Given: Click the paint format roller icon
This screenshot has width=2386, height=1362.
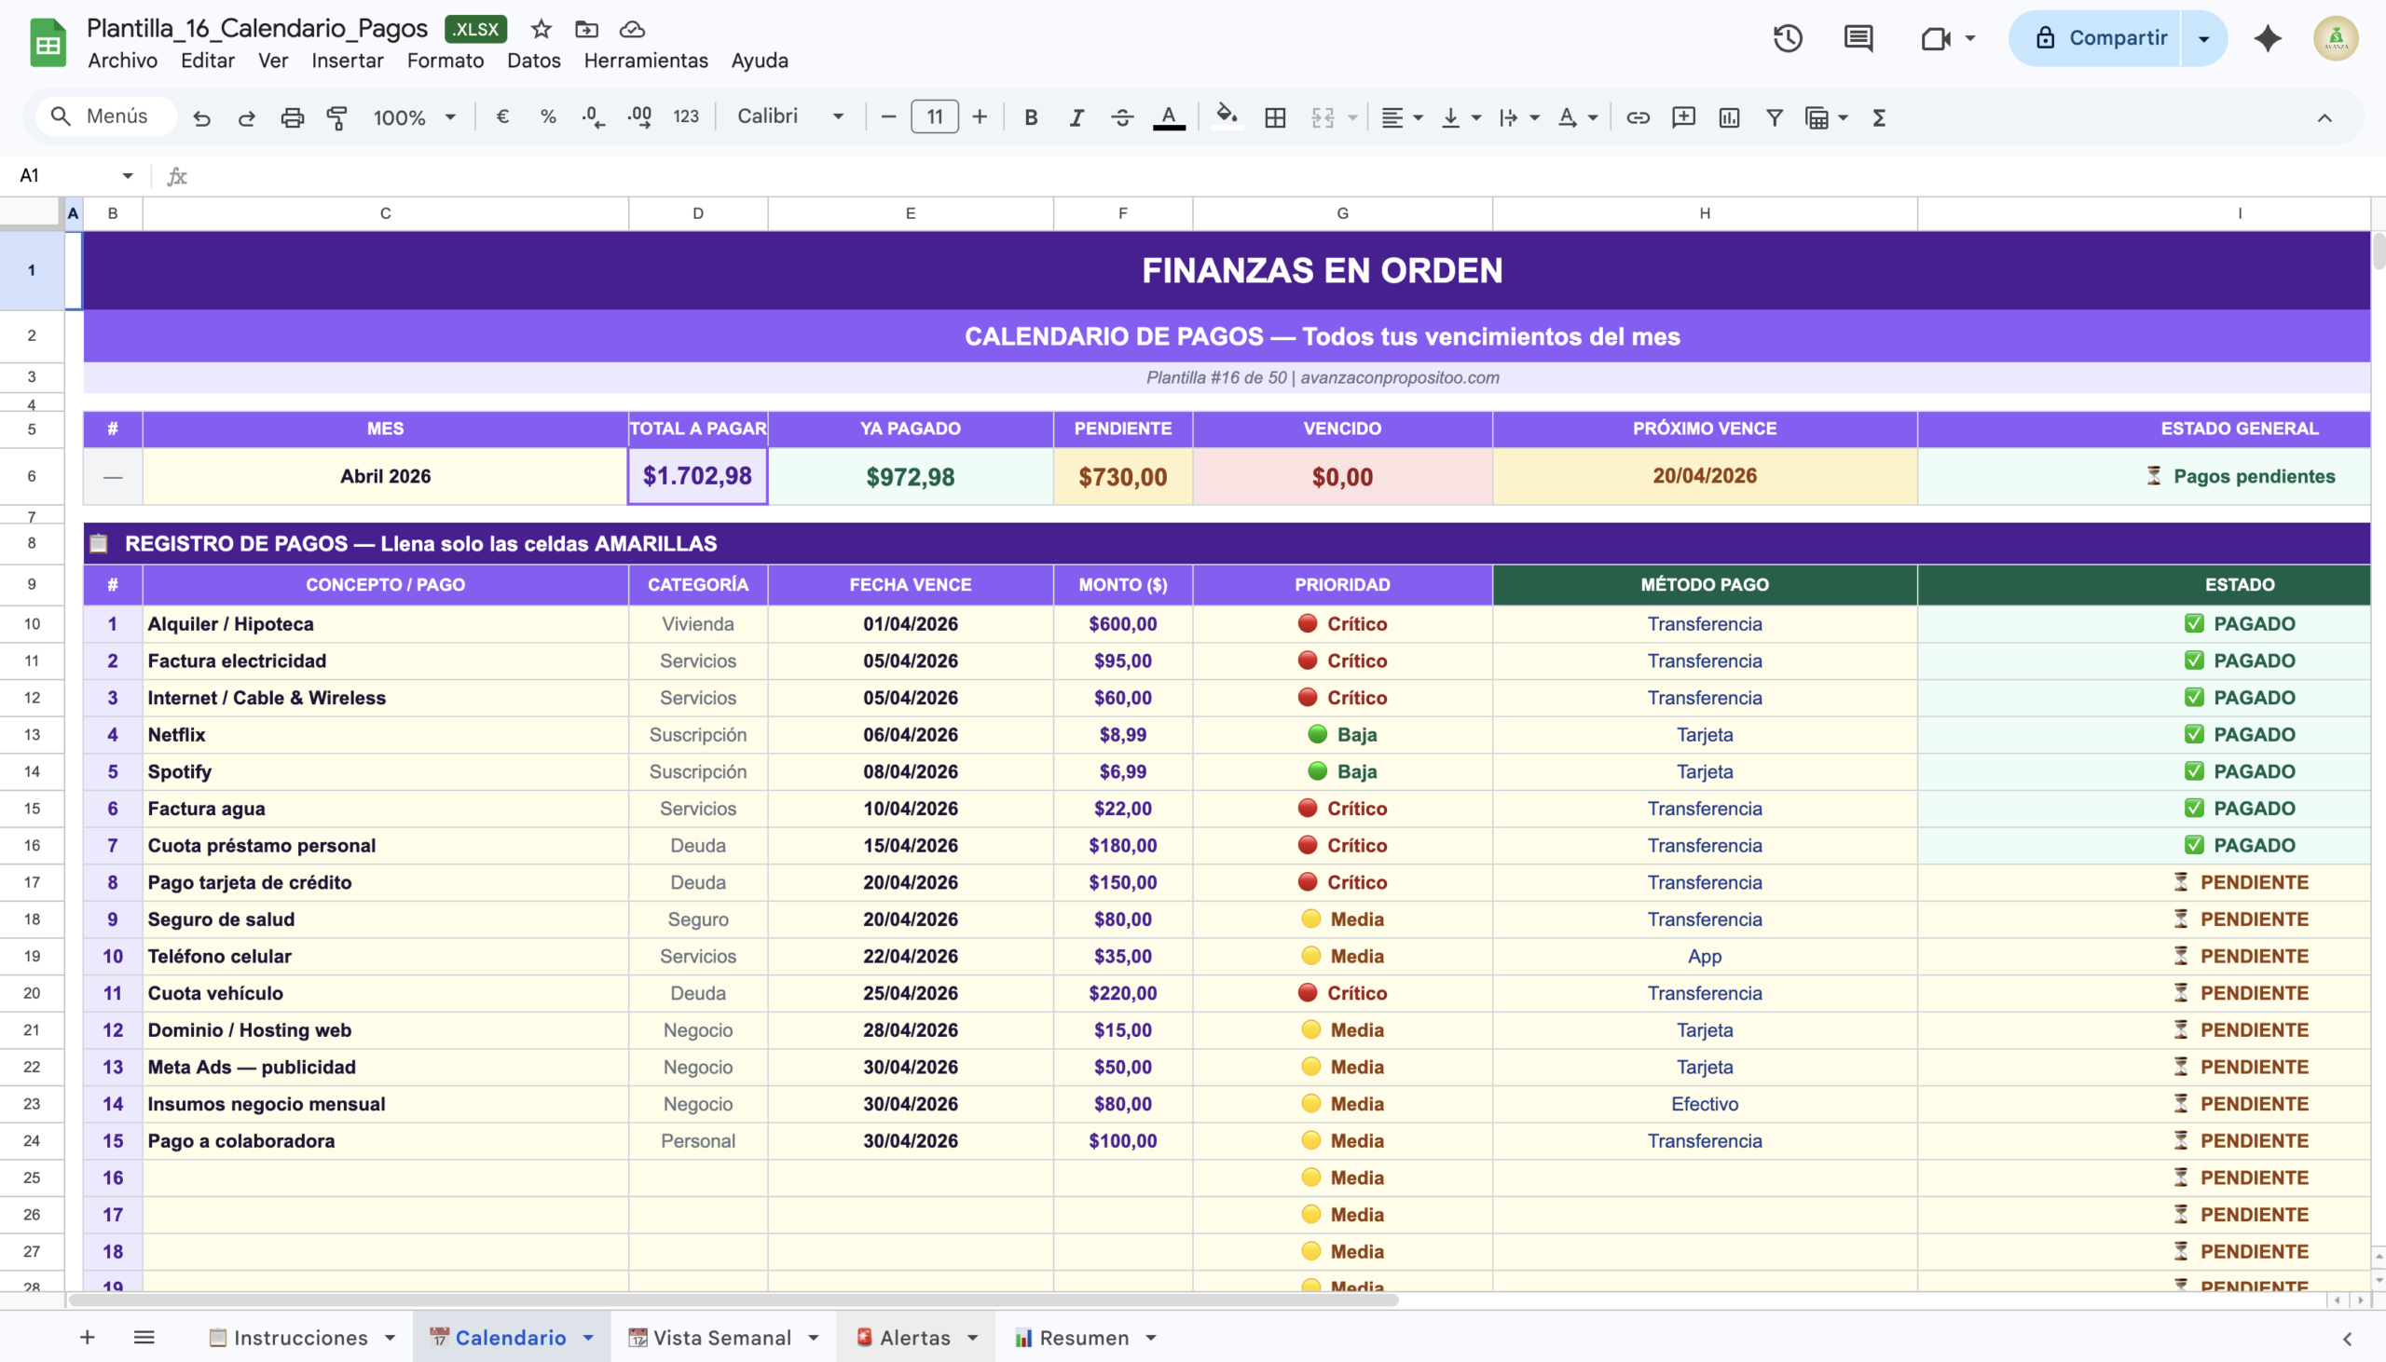Looking at the screenshot, I should [x=336, y=117].
